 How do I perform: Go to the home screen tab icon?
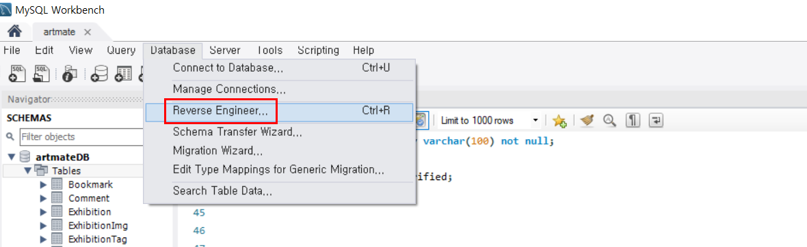[x=14, y=32]
